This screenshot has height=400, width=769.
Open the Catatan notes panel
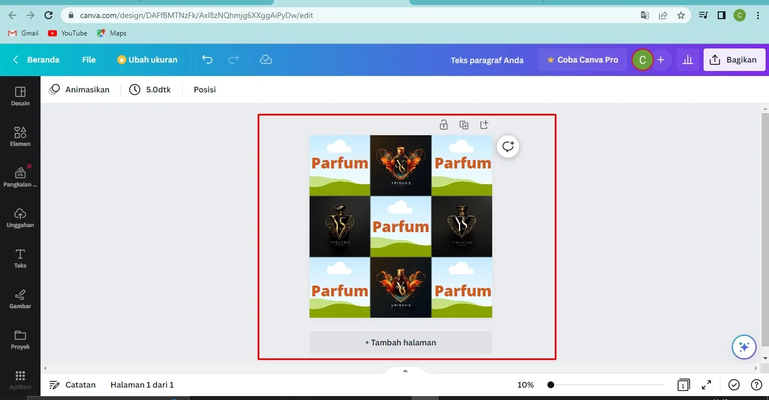pyautogui.click(x=73, y=385)
